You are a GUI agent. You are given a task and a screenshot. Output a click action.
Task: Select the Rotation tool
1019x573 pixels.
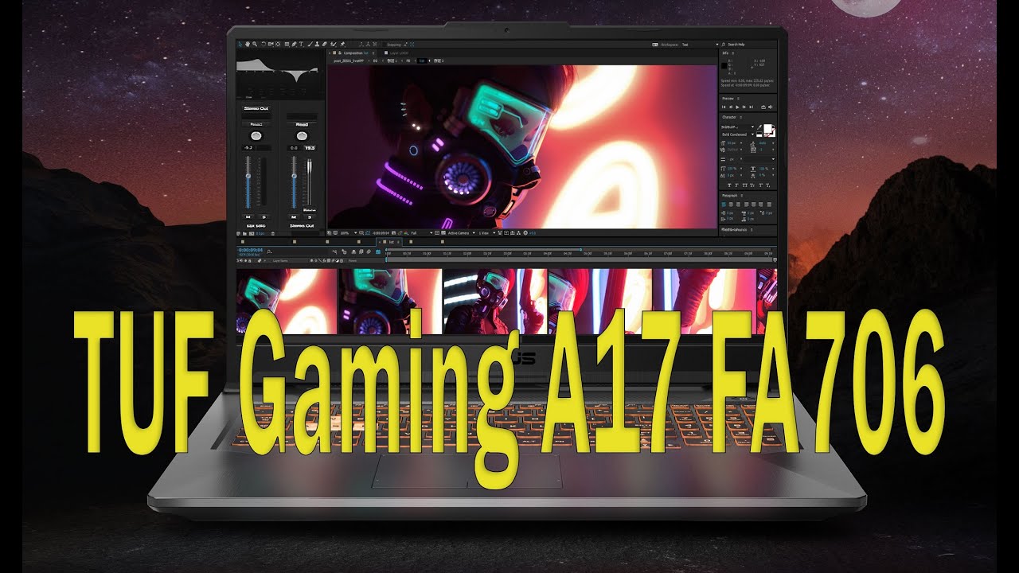click(x=264, y=45)
